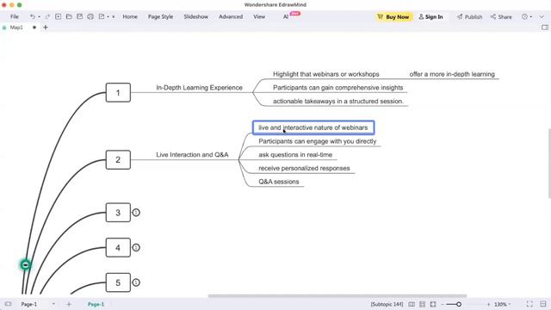Switch to the Page Style tab
This screenshot has height=310, width=551.
[x=160, y=16]
